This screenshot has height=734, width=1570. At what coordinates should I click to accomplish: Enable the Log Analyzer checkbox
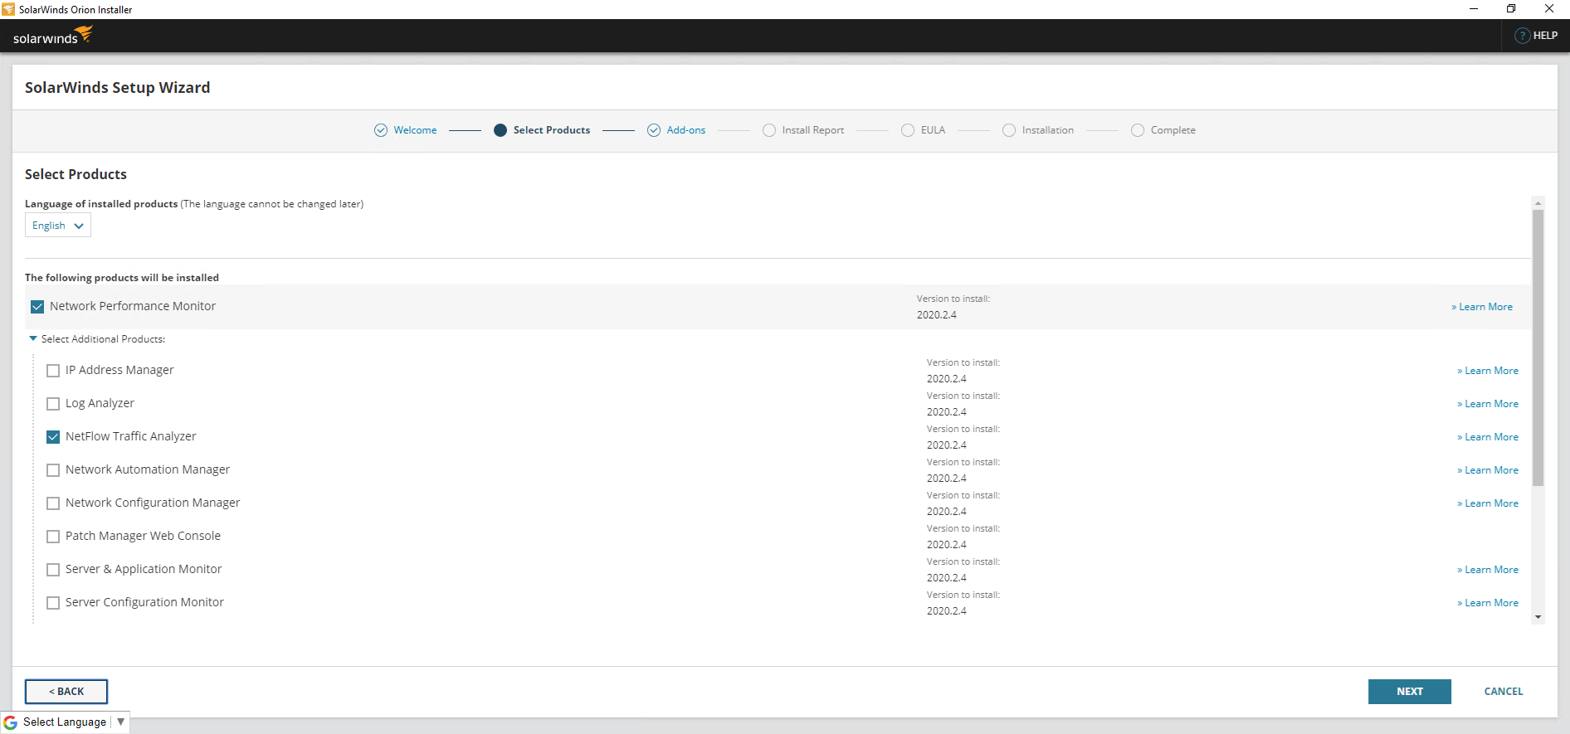click(x=53, y=404)
